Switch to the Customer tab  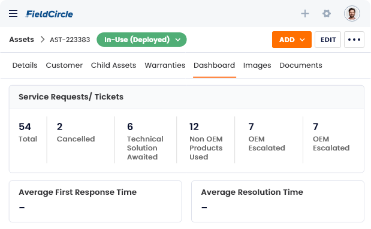tap(64, 65)
